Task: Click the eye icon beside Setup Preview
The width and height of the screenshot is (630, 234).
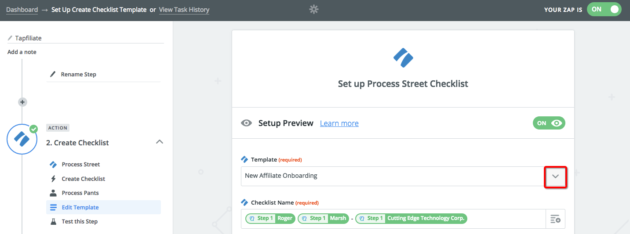Action: pos(246,123)
